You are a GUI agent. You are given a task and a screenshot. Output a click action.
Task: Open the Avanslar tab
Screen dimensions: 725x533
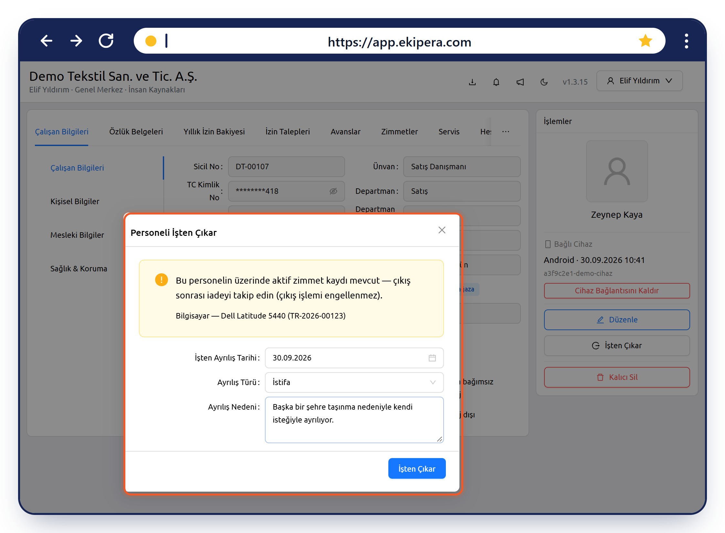click(345, 132)
